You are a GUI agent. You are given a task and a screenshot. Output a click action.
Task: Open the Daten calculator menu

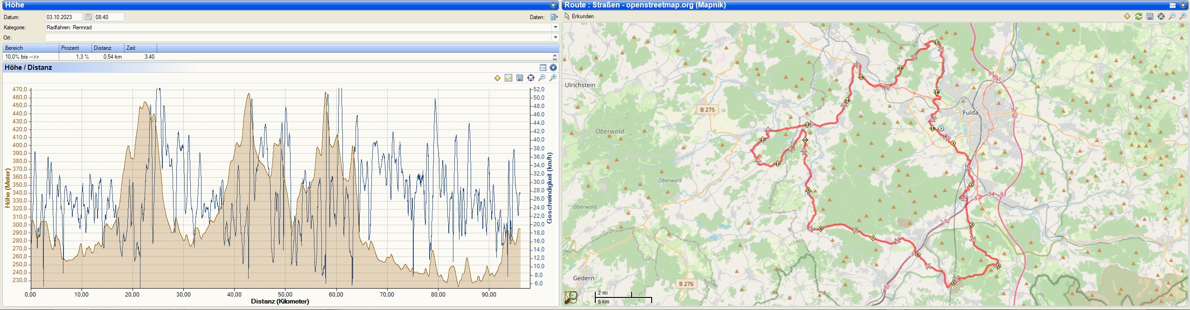[554, 17]
